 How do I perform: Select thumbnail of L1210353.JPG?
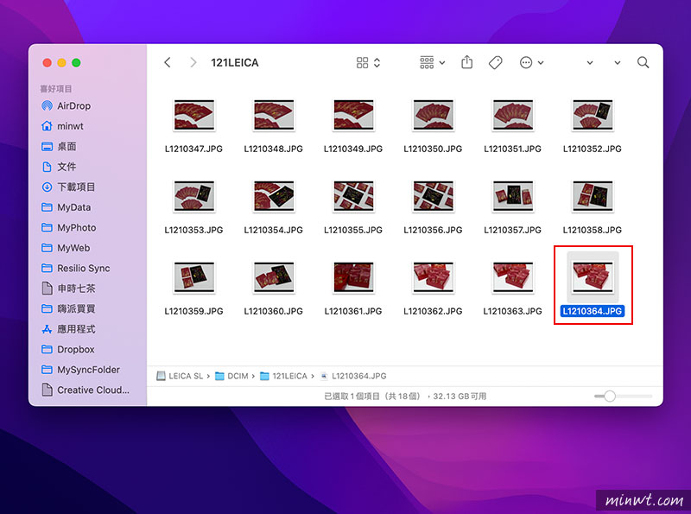tap(193, 196)
